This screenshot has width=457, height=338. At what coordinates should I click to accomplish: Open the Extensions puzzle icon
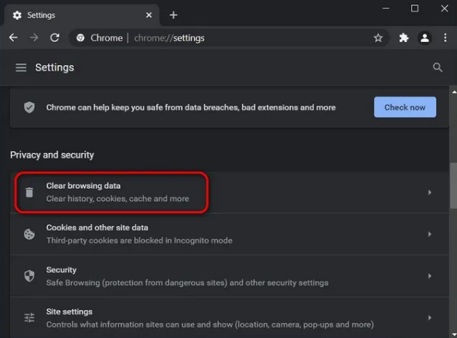(403, 37)
